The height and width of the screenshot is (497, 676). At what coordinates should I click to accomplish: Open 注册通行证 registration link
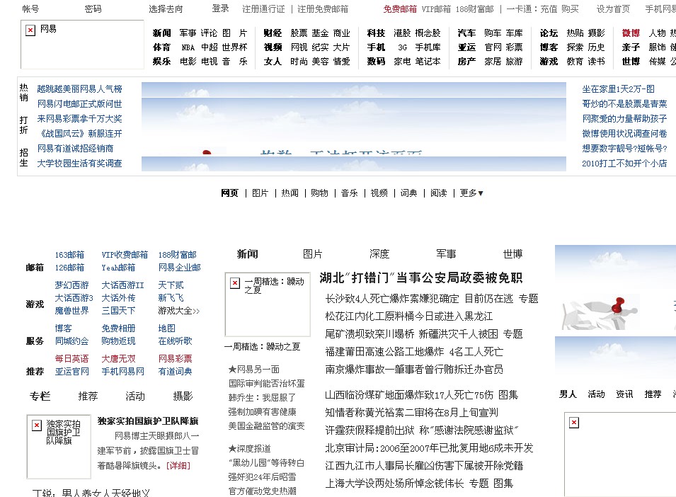[x=263, y=9]
